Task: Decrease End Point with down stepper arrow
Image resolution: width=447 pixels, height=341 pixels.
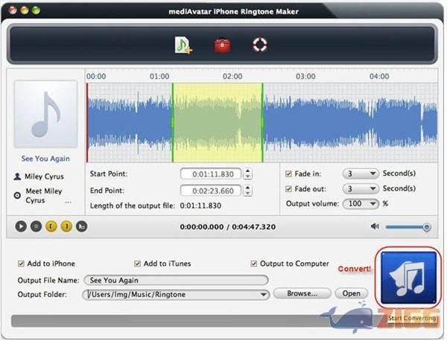Action: point(248,193)
